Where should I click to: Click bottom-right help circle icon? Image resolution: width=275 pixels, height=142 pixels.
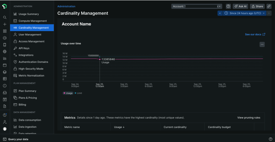point(270,139)
